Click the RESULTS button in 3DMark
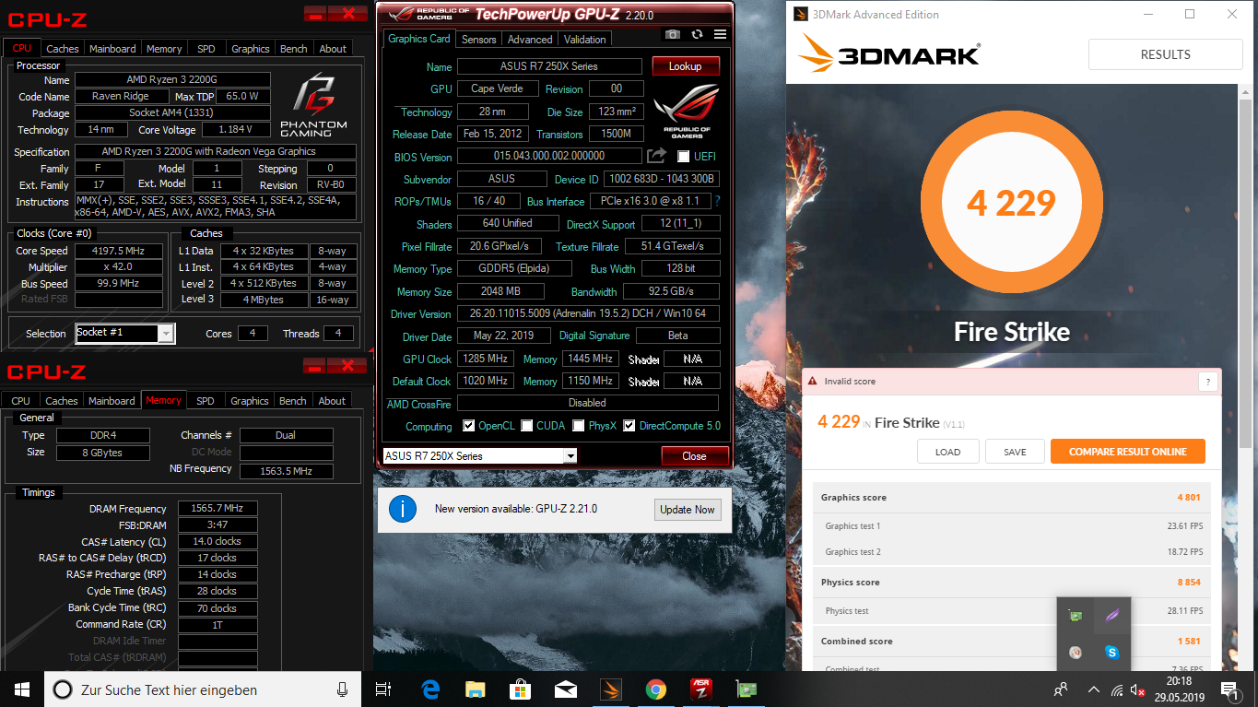Viewport: 1258px width, 707px height. (1166, 54)
